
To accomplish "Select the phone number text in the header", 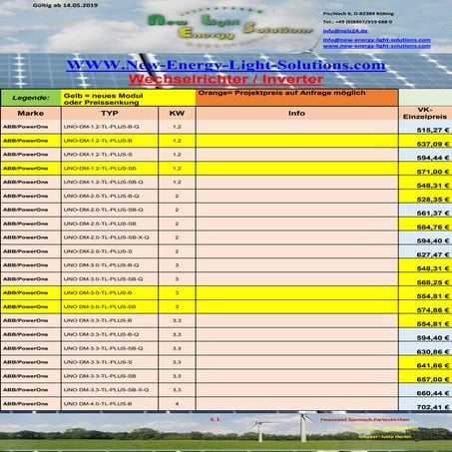I will pyautogui.click(x=357, y=22).
